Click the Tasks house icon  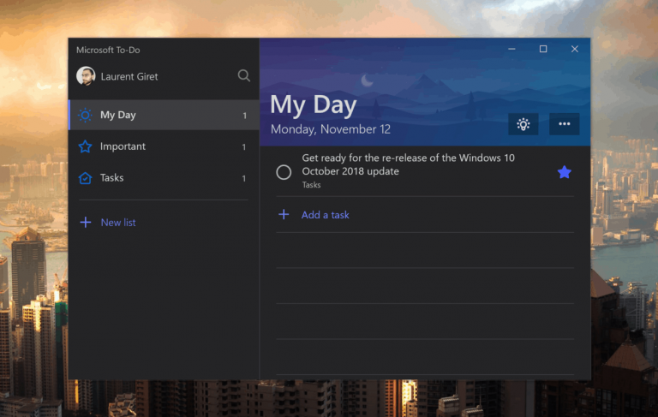pyautogui.click(x=85, y=178)
